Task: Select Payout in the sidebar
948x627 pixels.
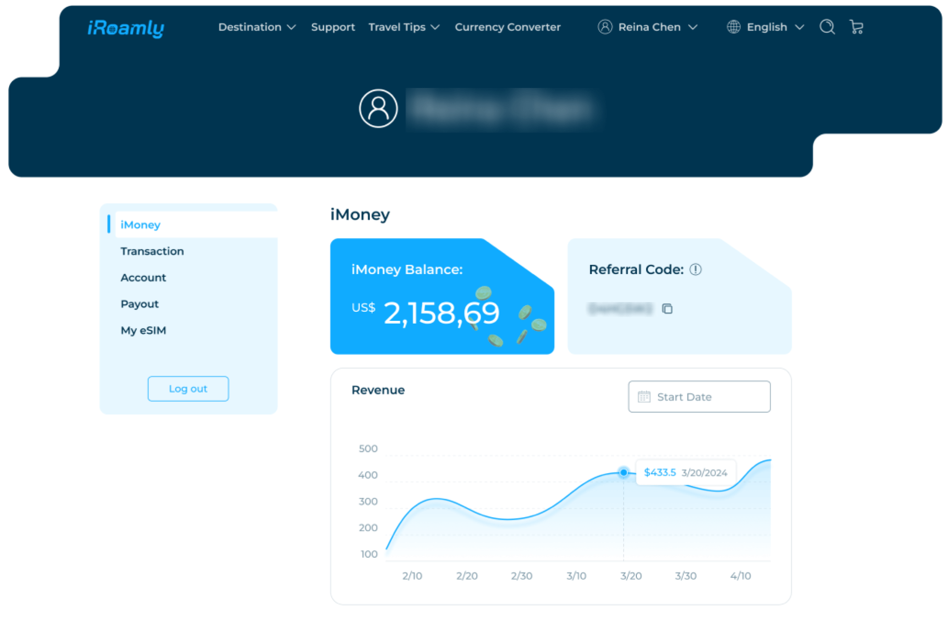Action: (139, 304)
